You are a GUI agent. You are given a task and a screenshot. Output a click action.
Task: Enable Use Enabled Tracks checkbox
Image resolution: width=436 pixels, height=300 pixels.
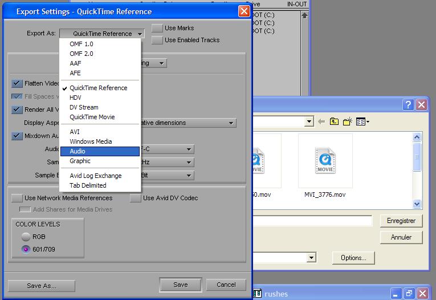click(x=157, y=40)
